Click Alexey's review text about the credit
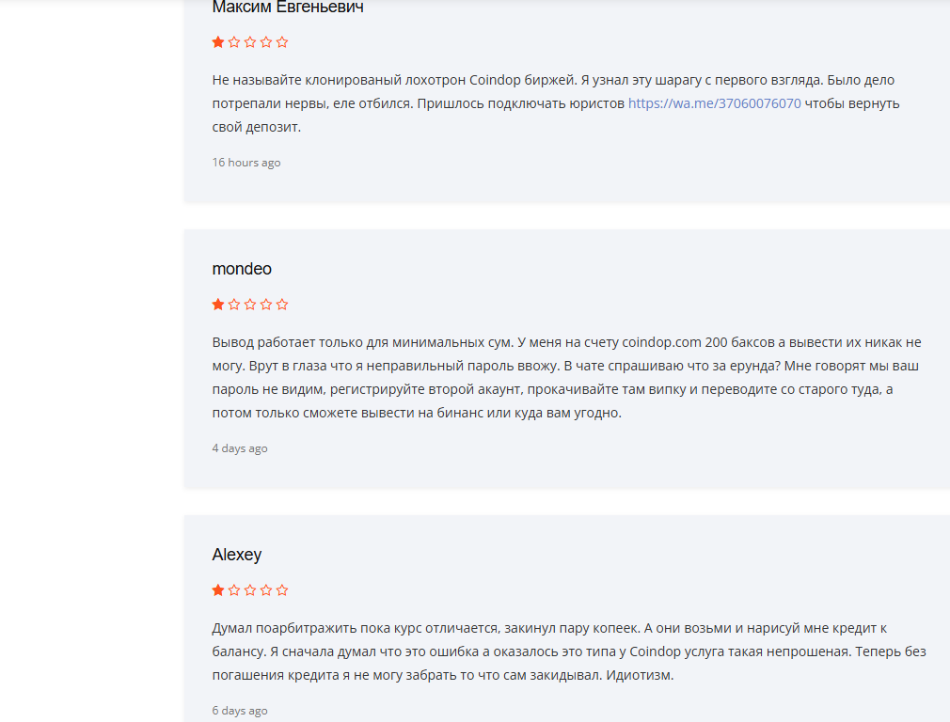This screenshot has height=722, width=950. (569, 651)
